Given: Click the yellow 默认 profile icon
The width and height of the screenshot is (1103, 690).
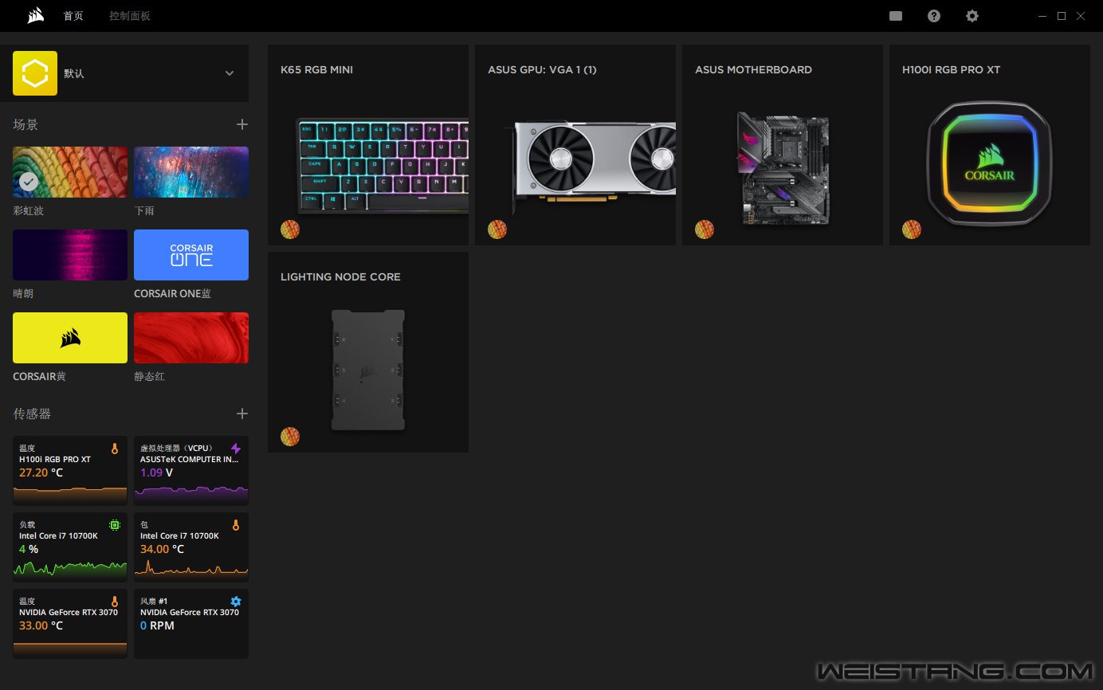Looking at the screenshot, I should tap(35, 73).
